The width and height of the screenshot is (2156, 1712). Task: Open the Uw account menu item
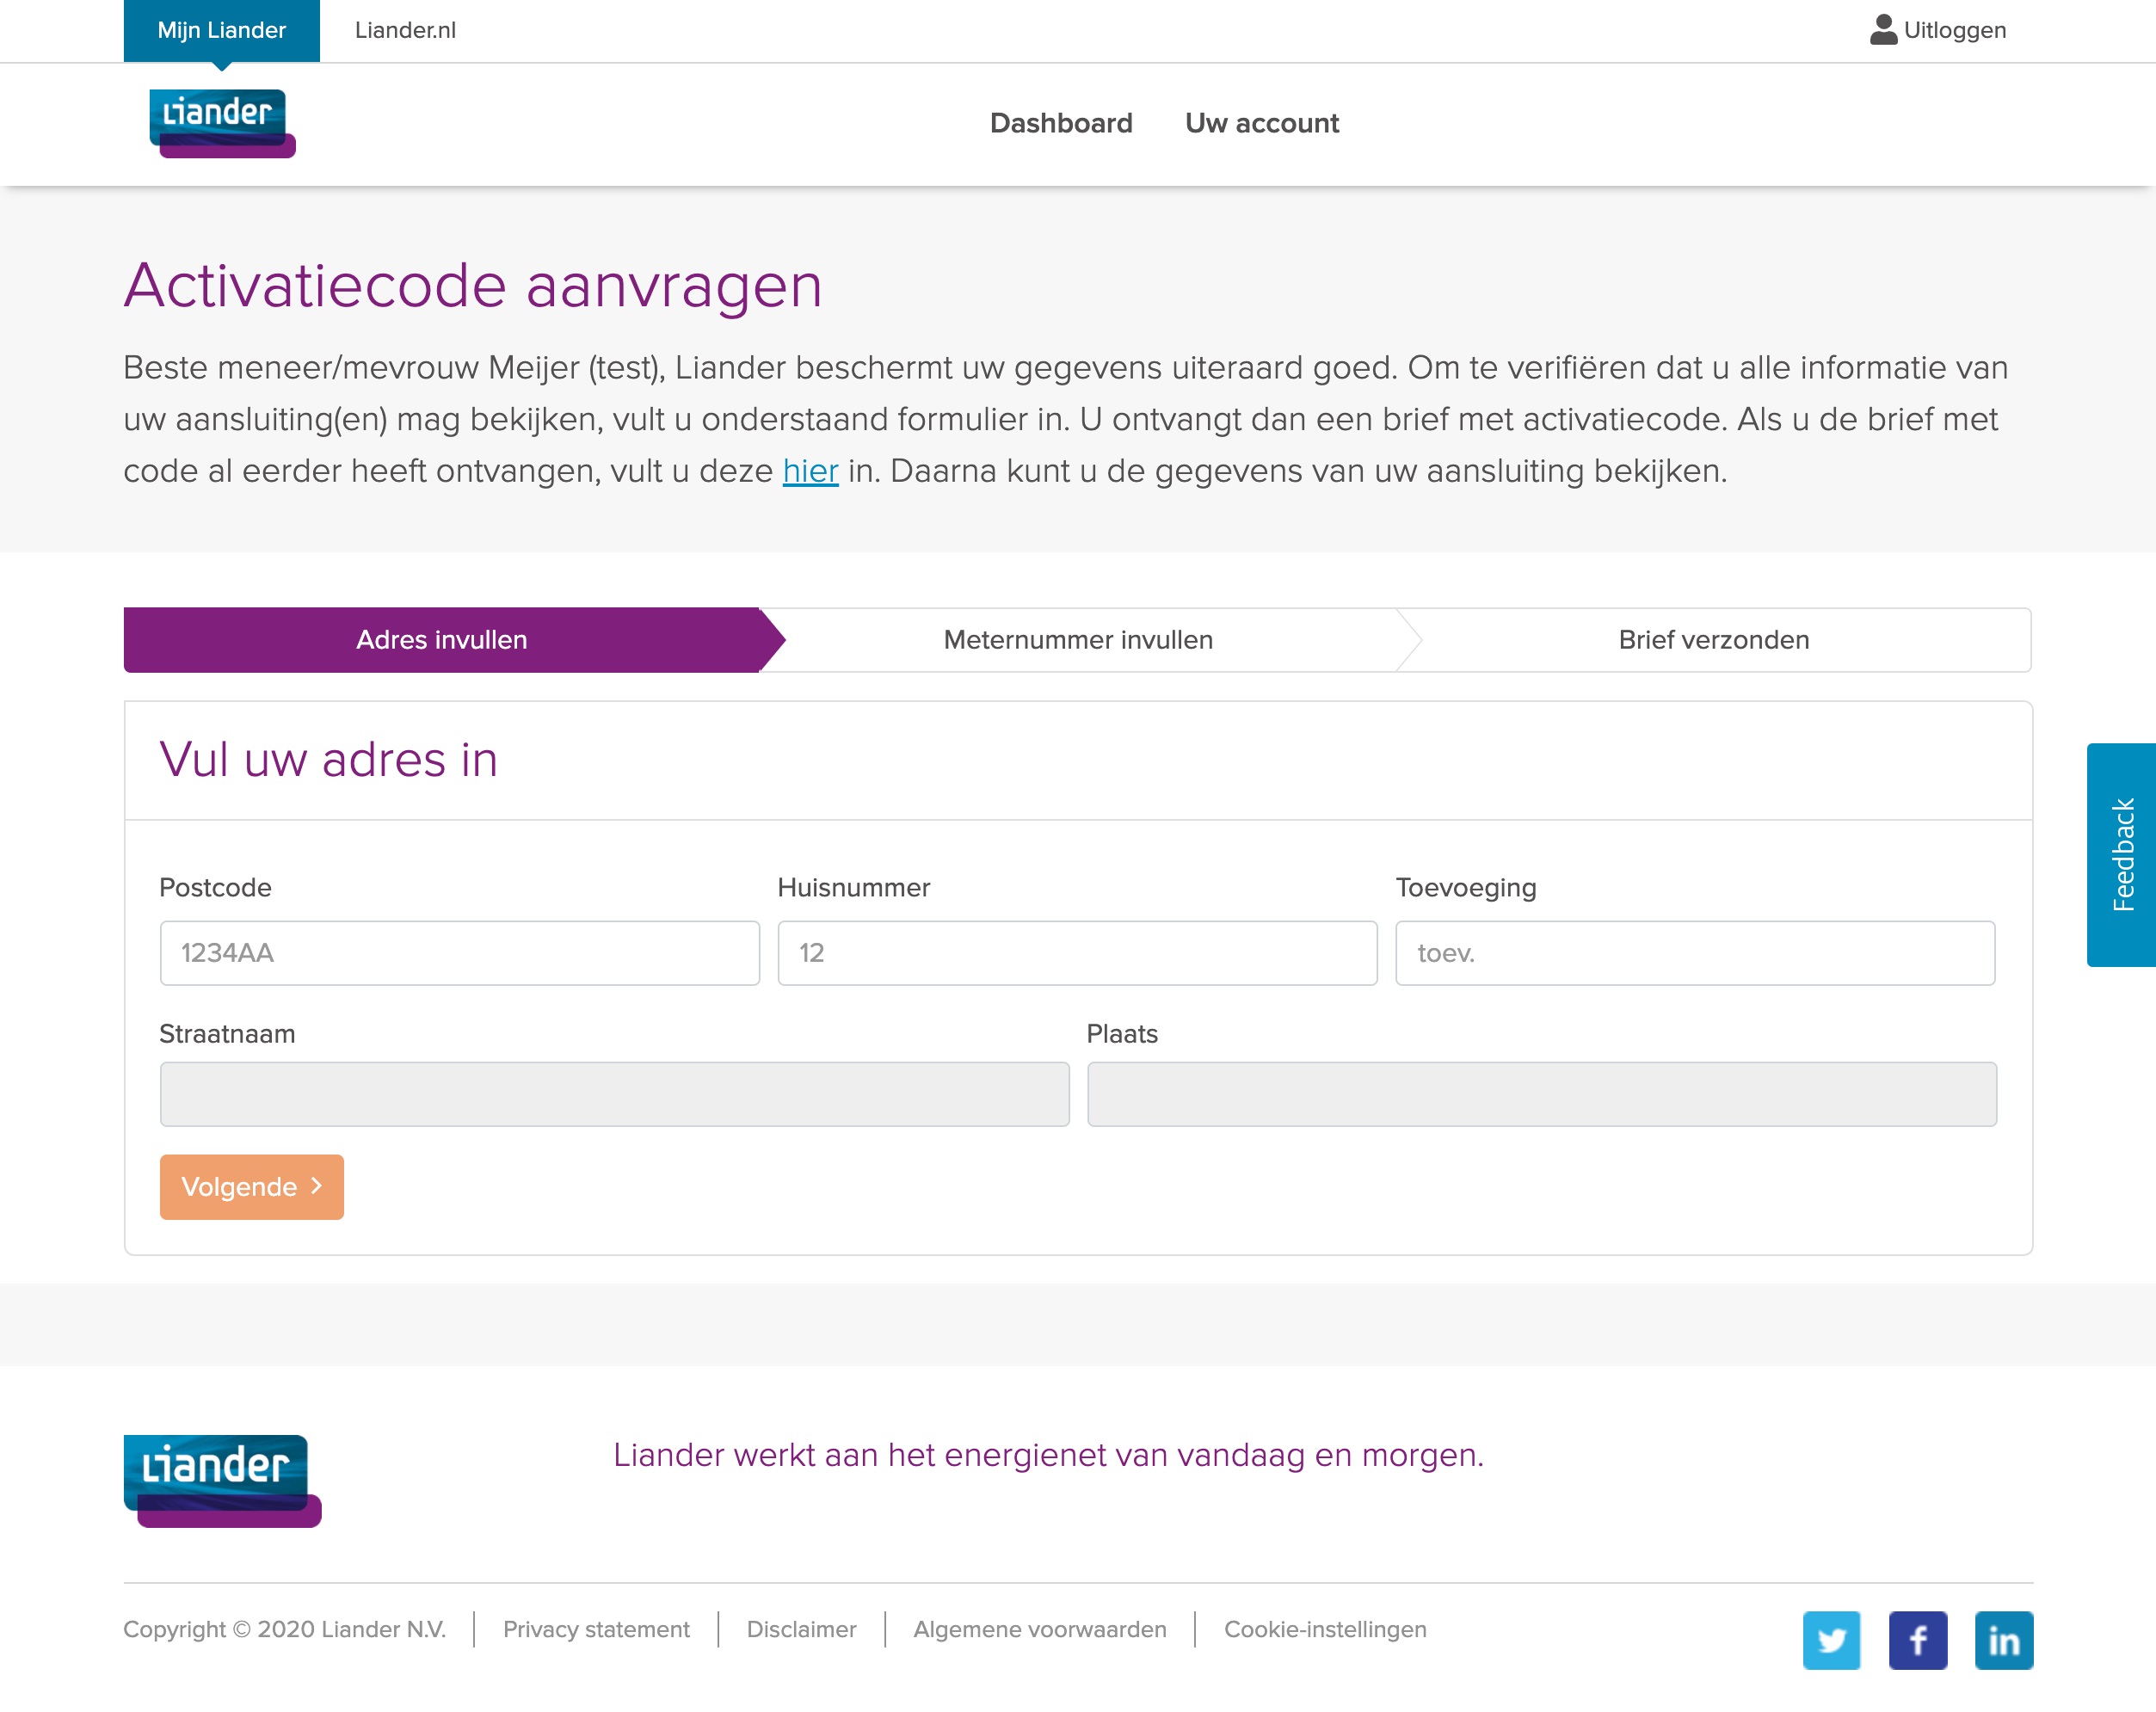tap(1261, 123)
